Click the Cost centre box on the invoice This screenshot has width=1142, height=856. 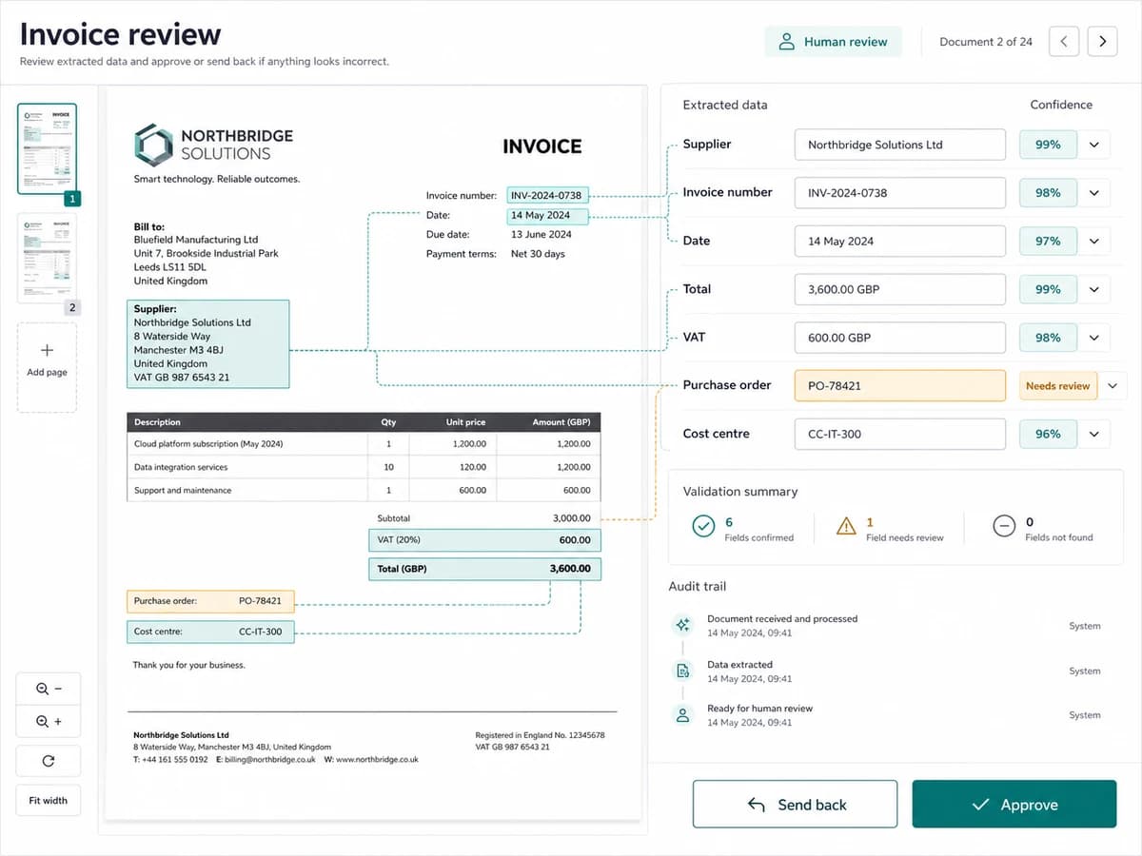[210, 632]
